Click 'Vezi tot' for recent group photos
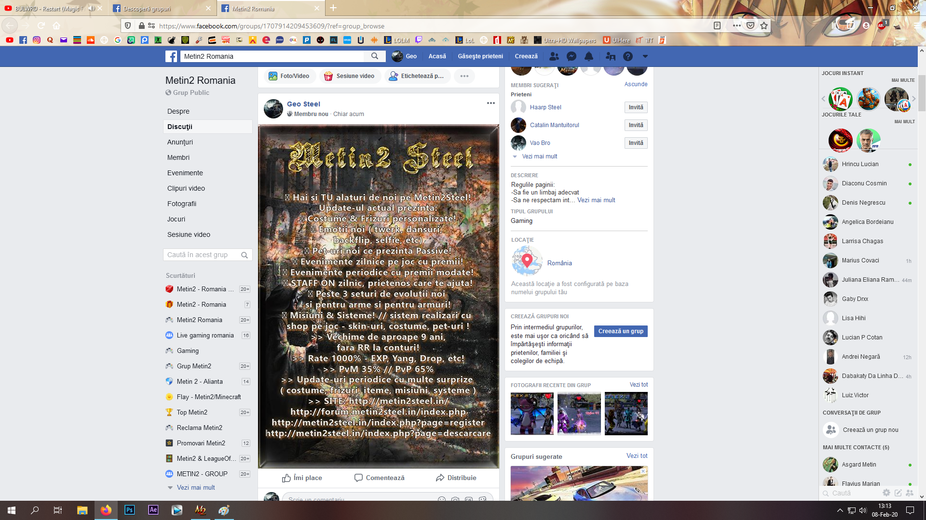926x520 pixels. click(639, 385)
